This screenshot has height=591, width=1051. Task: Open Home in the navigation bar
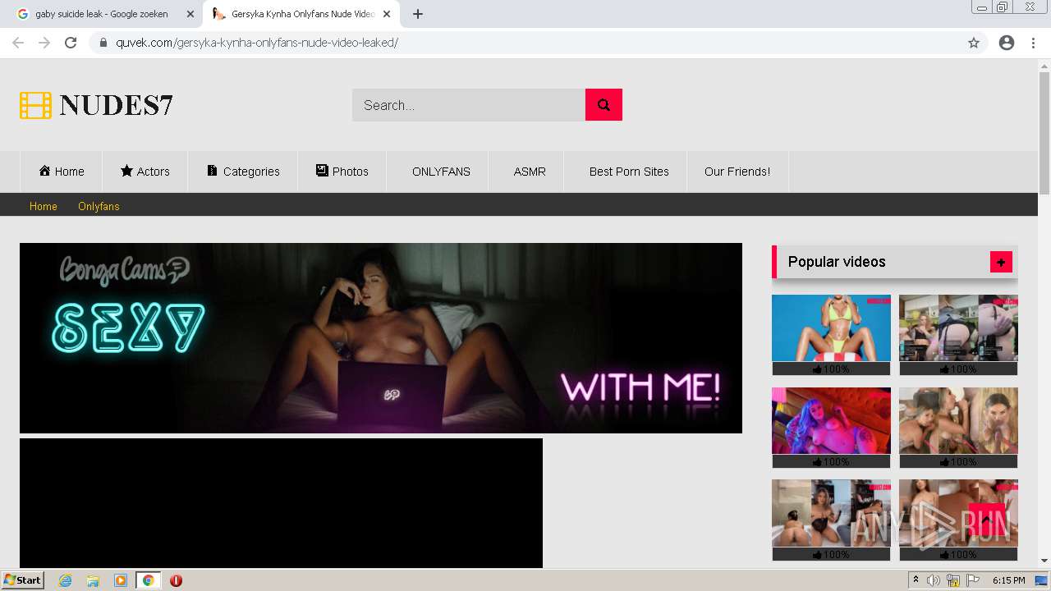click(62, 172)
